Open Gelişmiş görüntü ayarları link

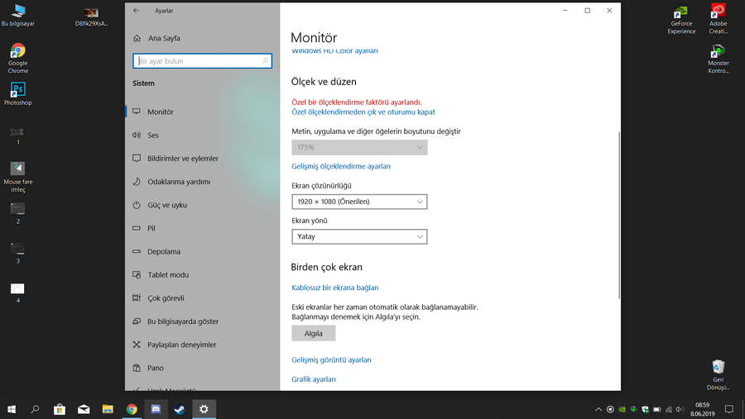pos(331,359)
